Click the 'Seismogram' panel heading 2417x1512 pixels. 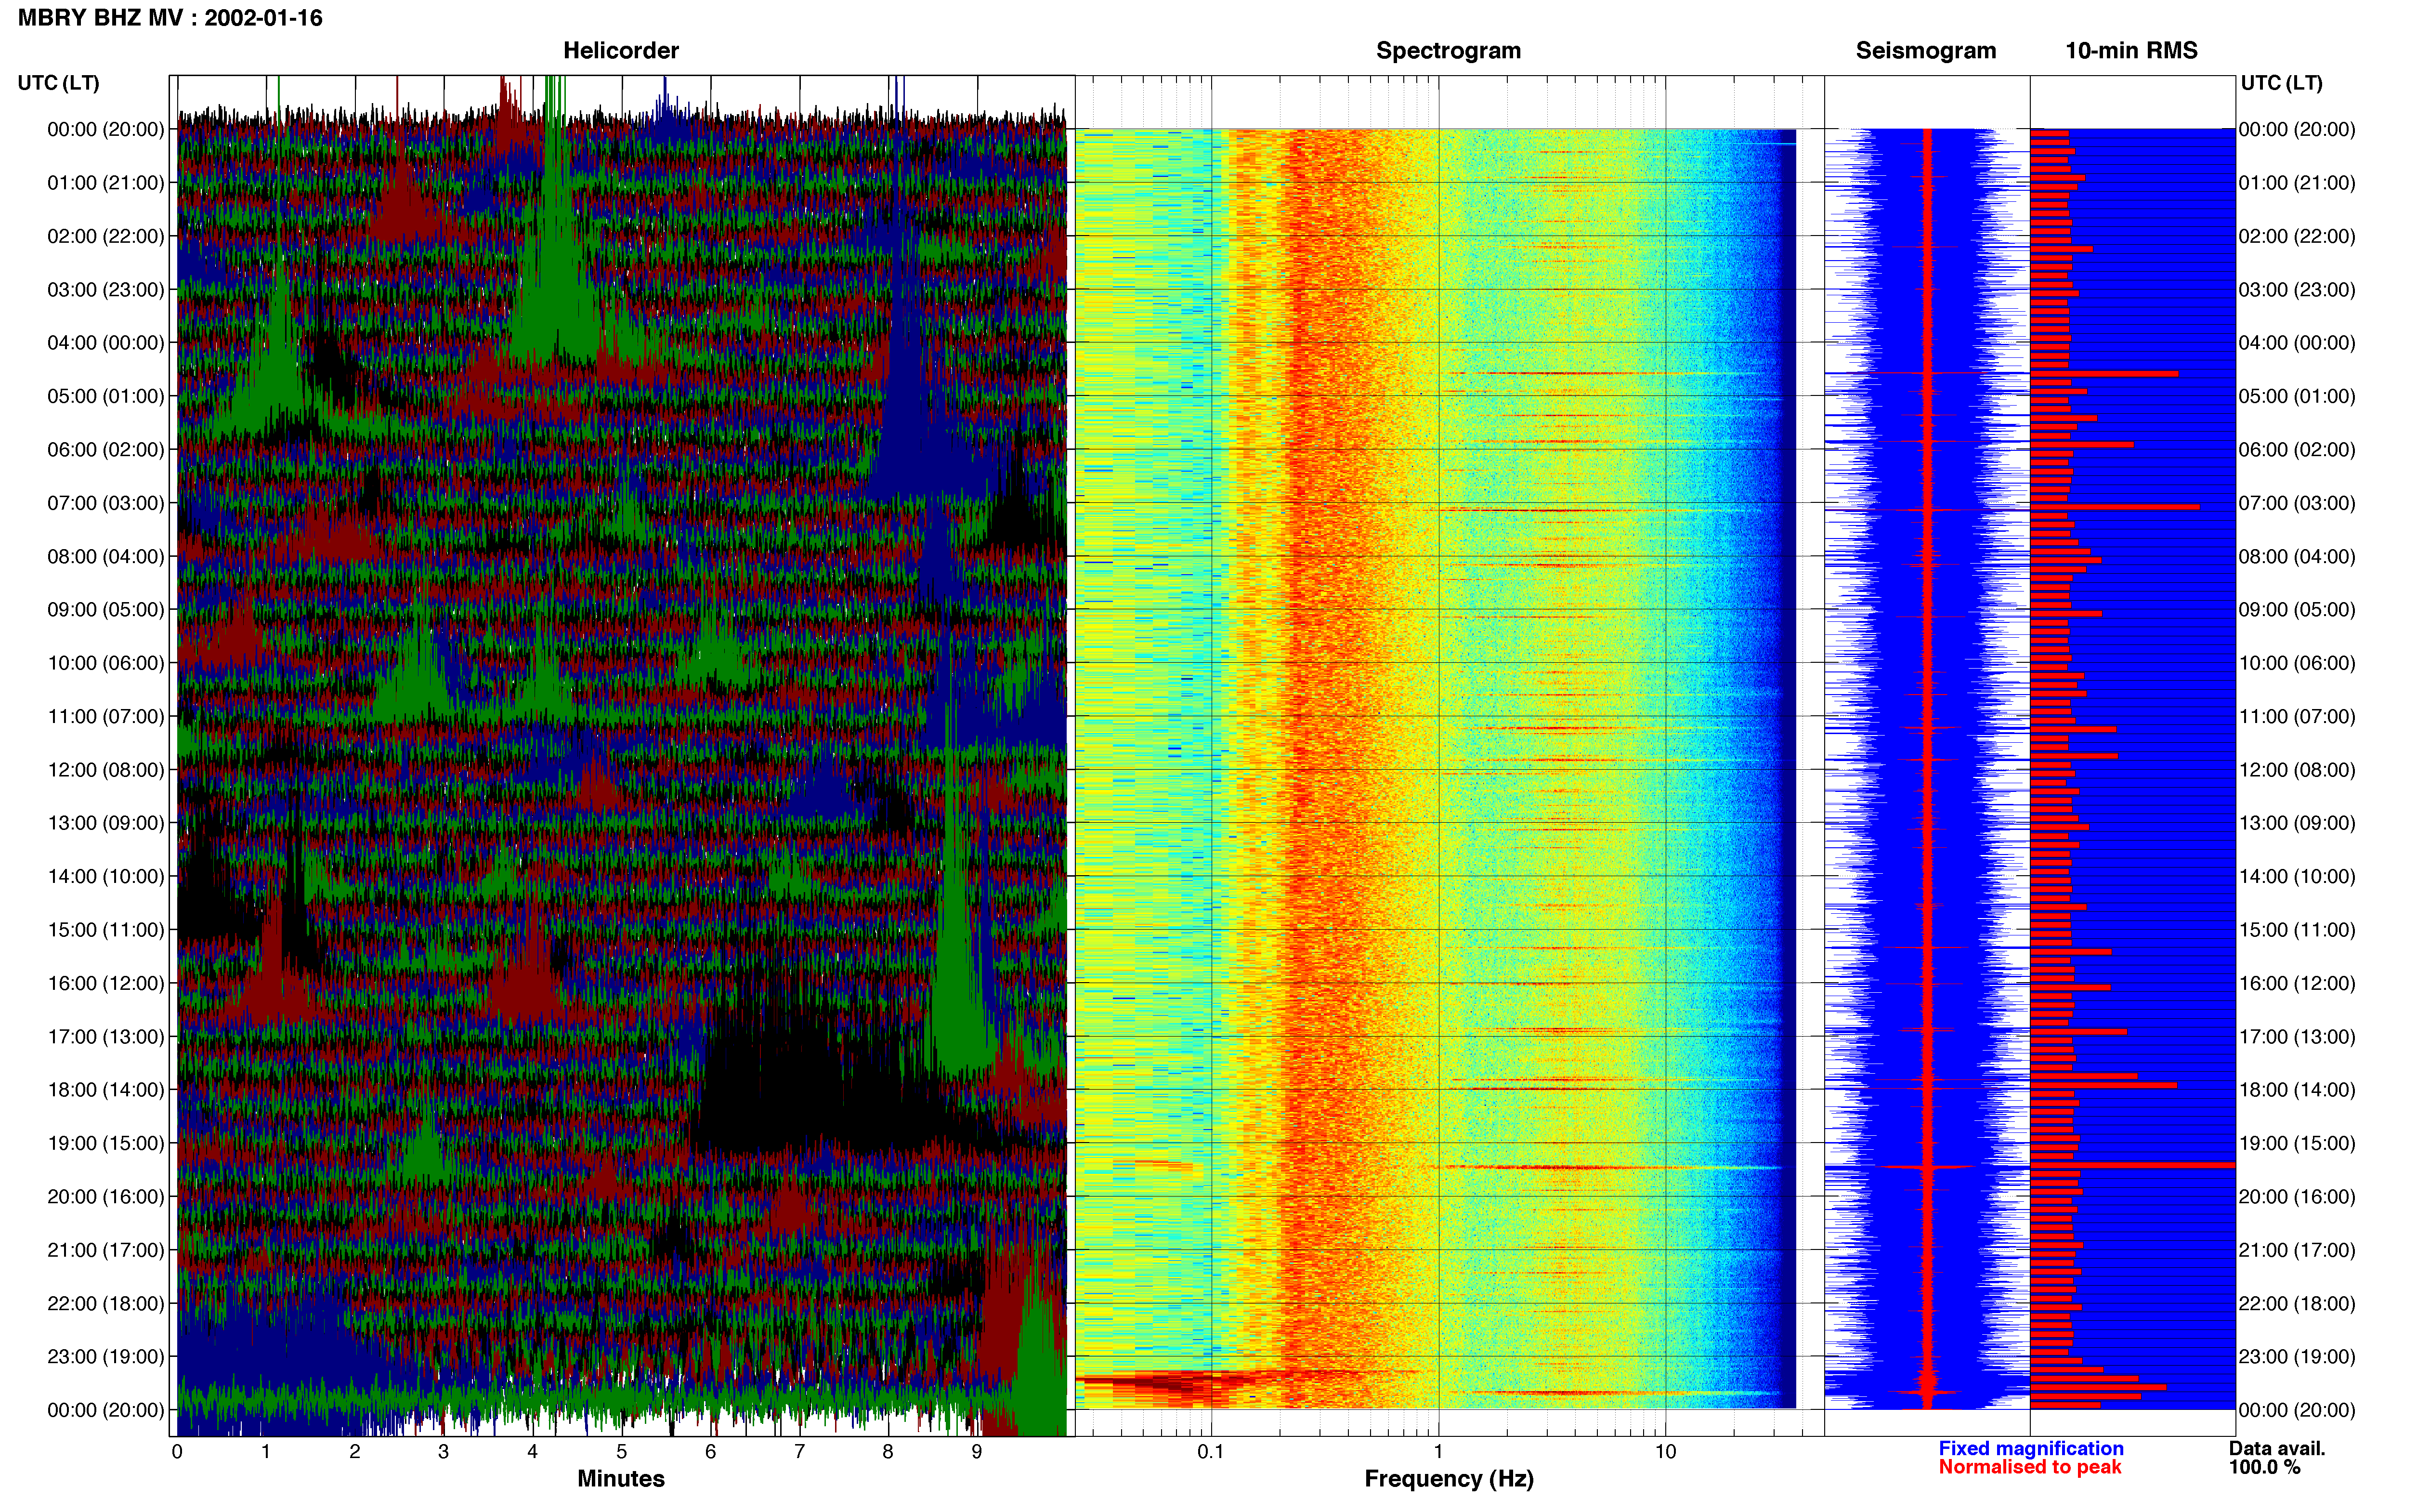click(x=1925, y=51)
